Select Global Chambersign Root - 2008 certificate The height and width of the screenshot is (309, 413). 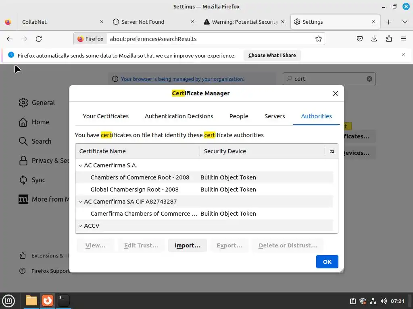(x=204, y=190)
